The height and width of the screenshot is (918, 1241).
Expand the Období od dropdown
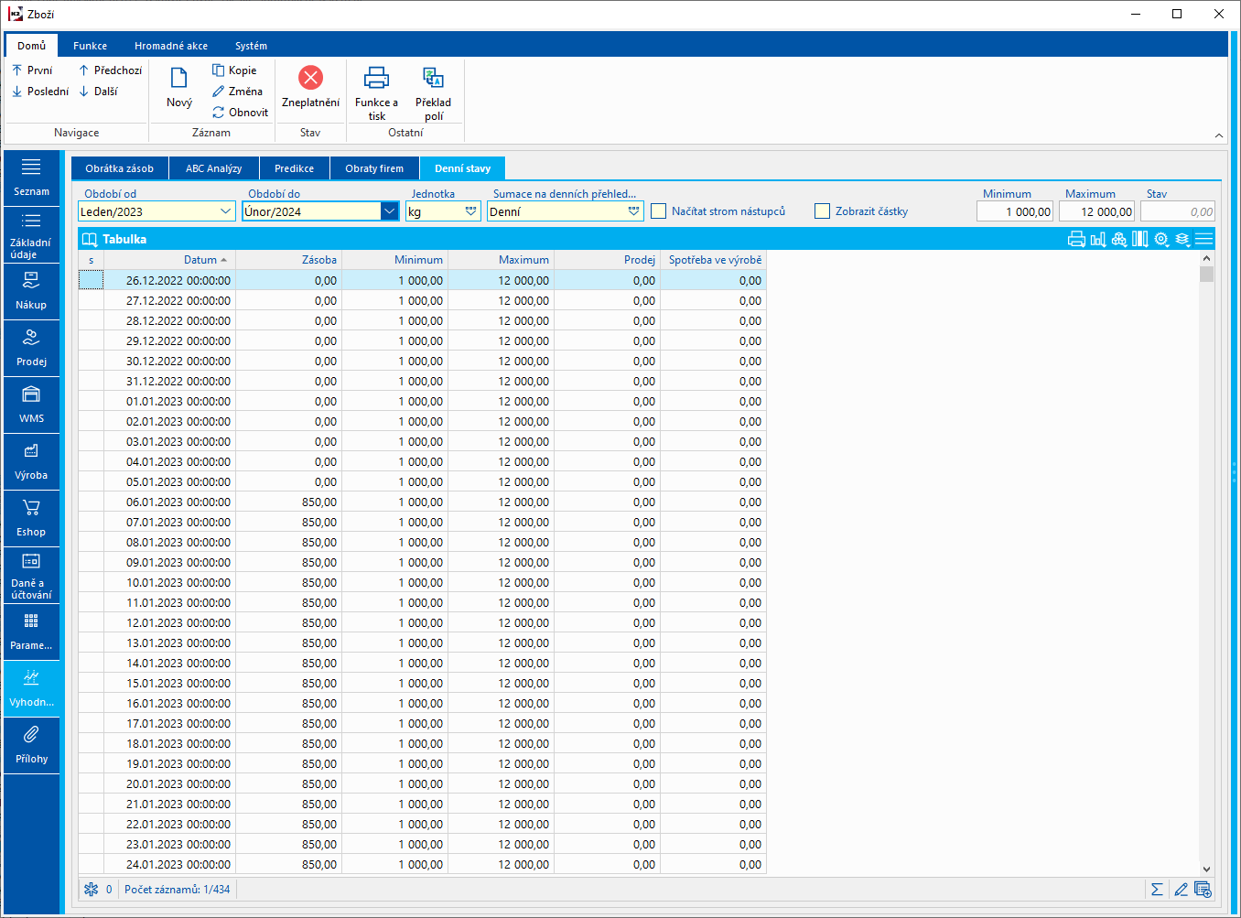pyautogui.click(x=226, y=211)
